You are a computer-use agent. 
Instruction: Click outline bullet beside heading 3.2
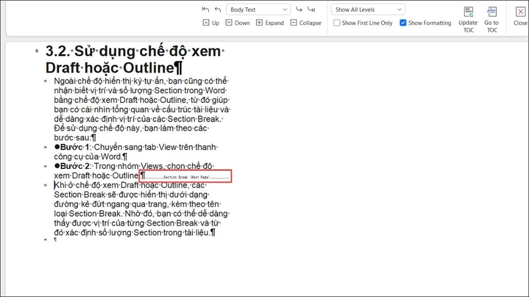[x=37, y=51]
